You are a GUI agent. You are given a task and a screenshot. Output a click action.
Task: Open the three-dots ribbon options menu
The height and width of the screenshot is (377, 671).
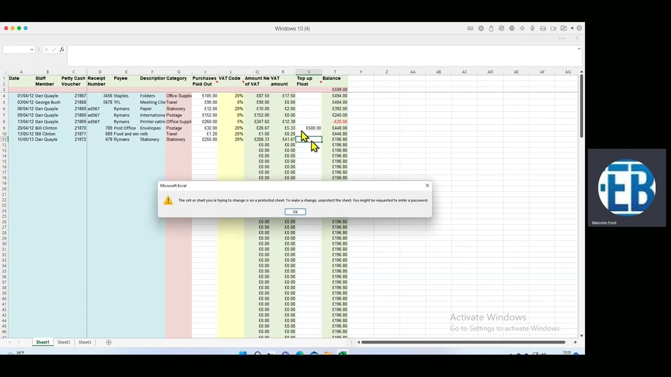point(561,38)
